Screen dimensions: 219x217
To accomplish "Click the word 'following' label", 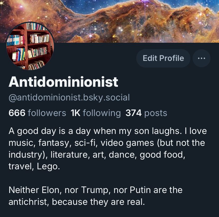I will pos(102,113).
